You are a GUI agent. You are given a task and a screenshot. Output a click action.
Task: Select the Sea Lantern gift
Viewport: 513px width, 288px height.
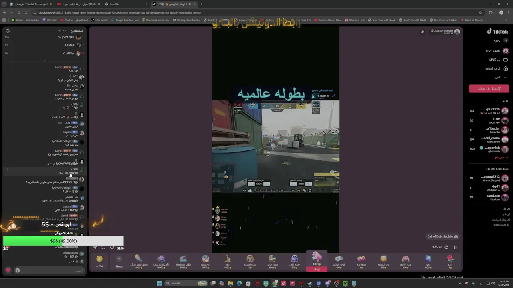(139, 261)
